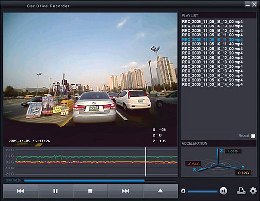Click the X-axis -0.54G value box

click(x=193, y=164)
